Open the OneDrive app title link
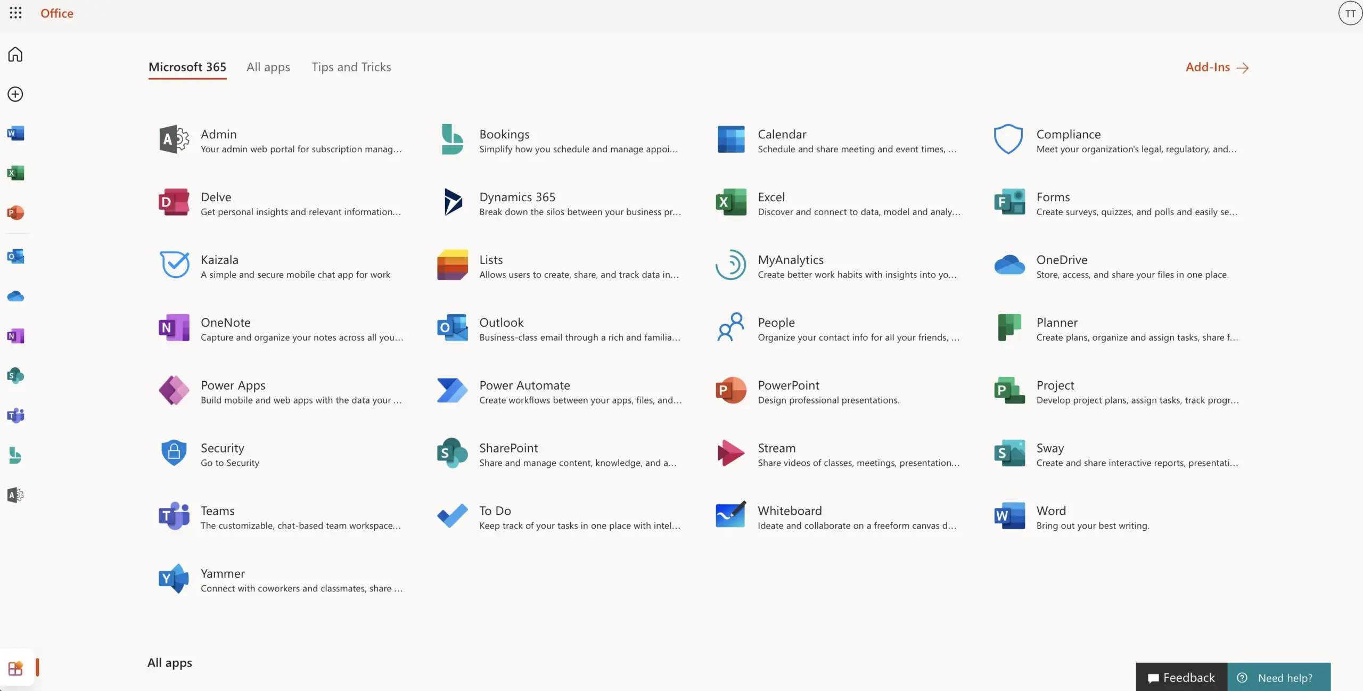This screenshot has height=691, width=1363. (1062, 260)
